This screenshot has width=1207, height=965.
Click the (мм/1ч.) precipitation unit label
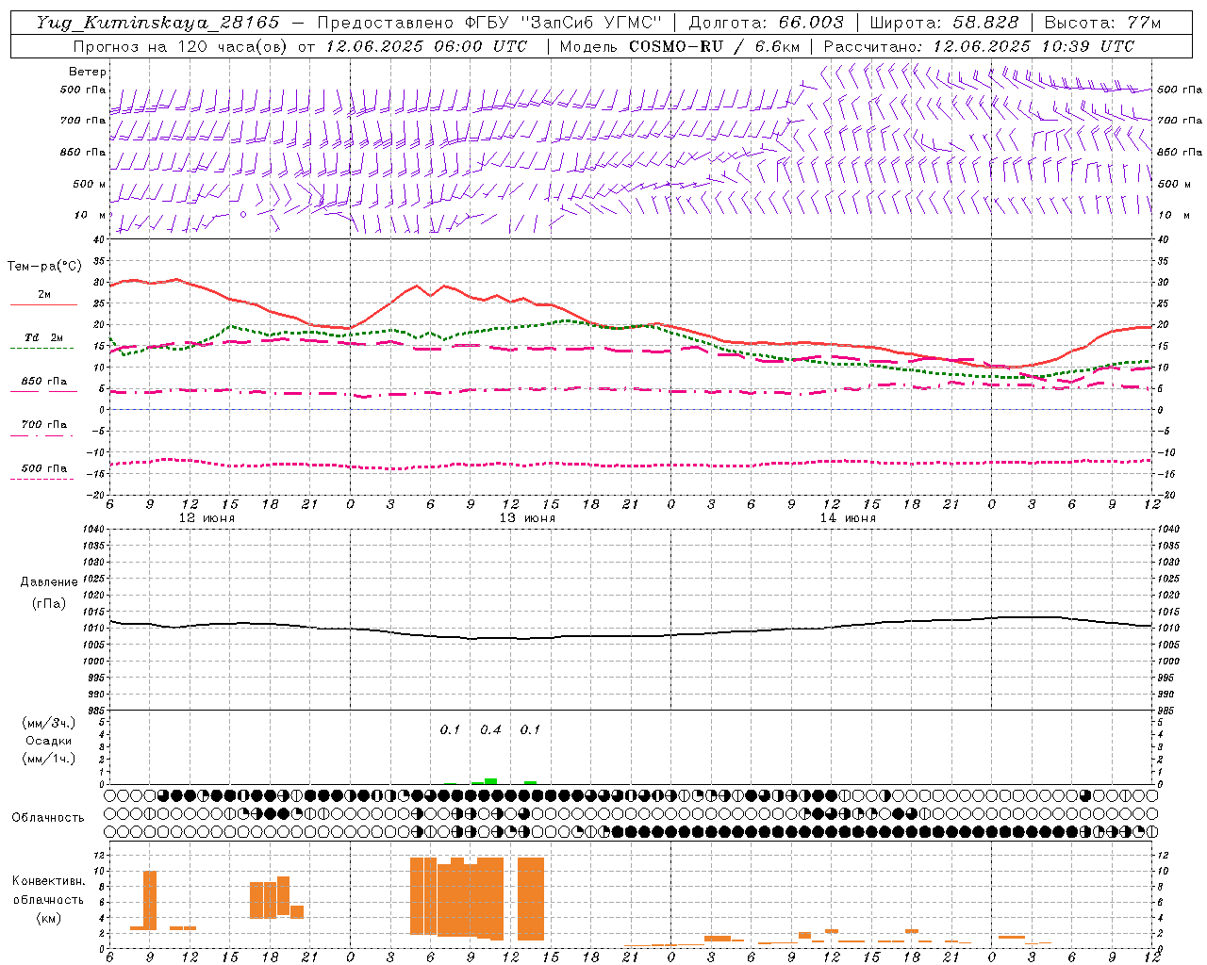point(49,759)
